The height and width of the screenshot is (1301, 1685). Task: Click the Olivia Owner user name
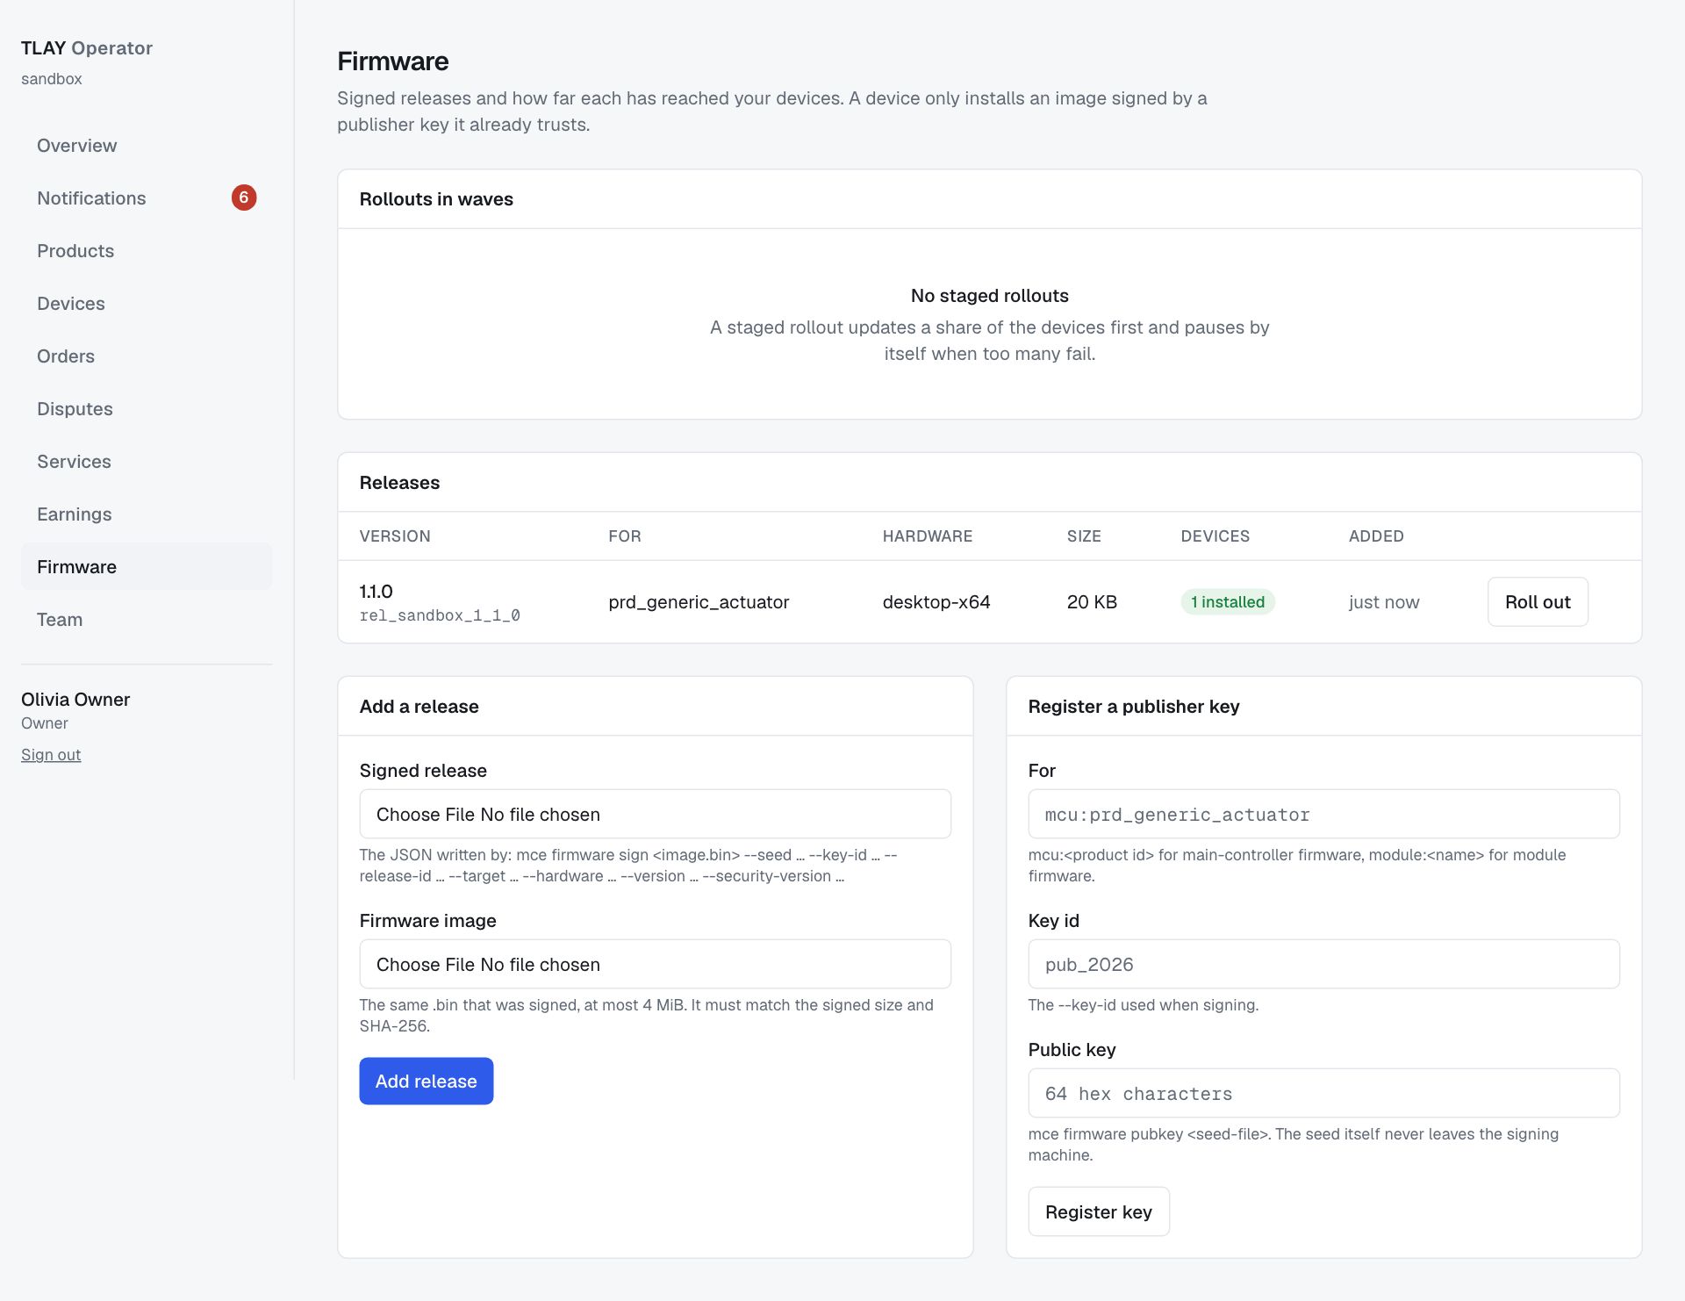pos(75,700)
